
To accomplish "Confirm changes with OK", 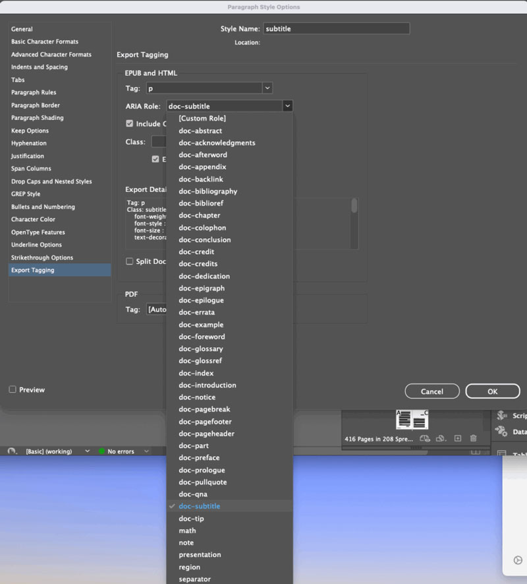I will (493, 391).
